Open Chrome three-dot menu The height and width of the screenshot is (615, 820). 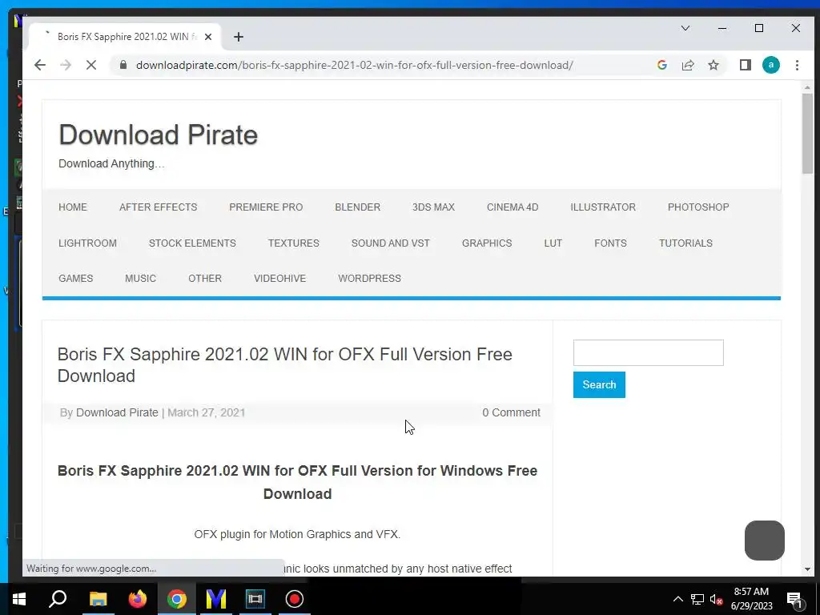[x=797, y=65]
